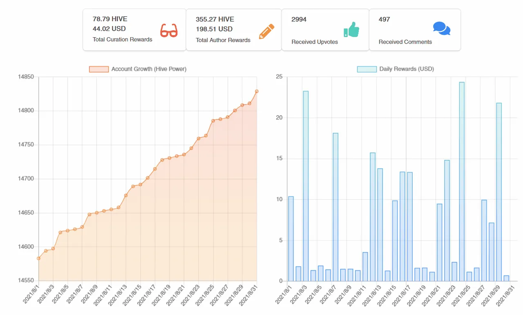Click 'Total Author Rewards' label
Viewport: 523px width, 315px height.
tap(223, 40)
